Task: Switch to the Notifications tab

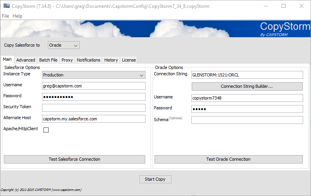Action: coord(89,60)
